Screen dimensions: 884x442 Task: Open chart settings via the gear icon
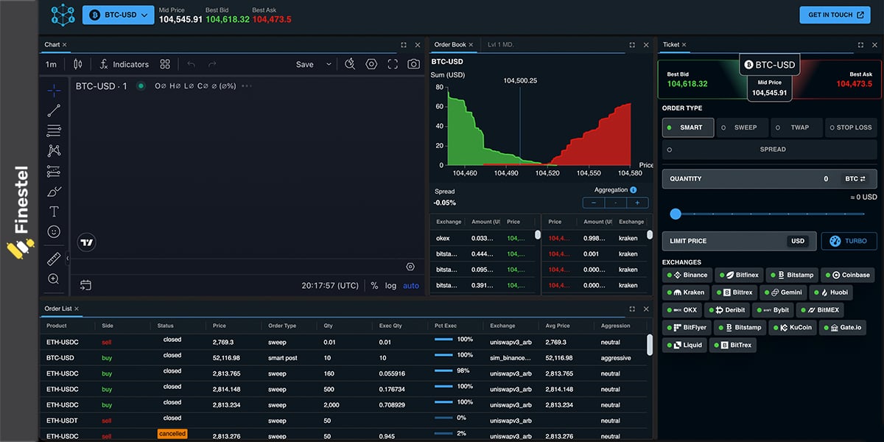(x=371, y=64)
